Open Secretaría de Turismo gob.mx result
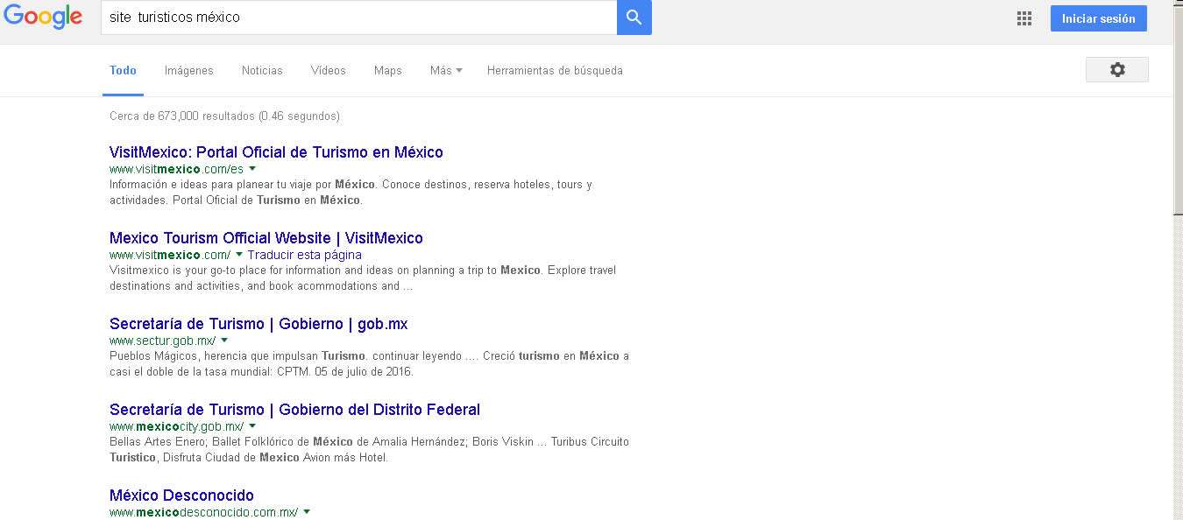 [259, 324]
